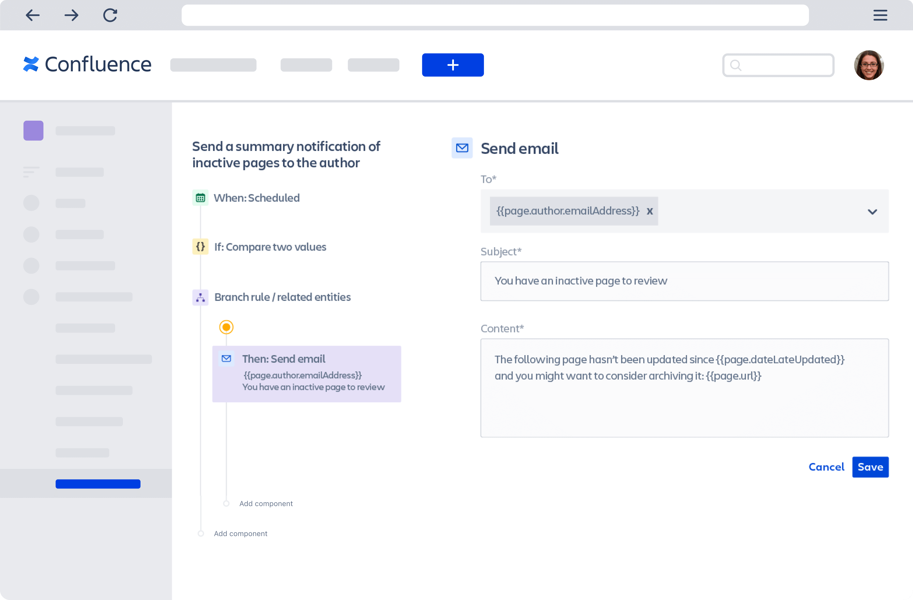
Task: Click the browser refresh icon
Action: [110, 15]
